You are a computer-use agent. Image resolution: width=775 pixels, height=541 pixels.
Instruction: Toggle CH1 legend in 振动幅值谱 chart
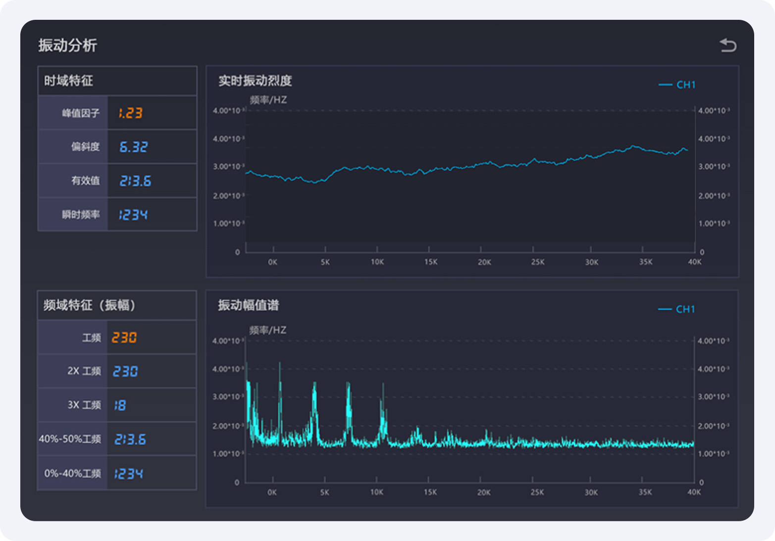click(x=676, y=309)
